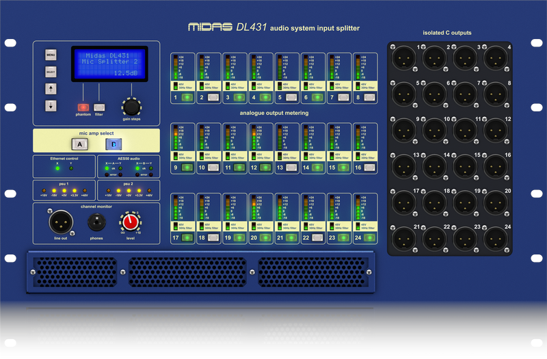547x359 pixels.
Task: Click isolated C output XLR connector 5
Action: (x=404, y=94)
